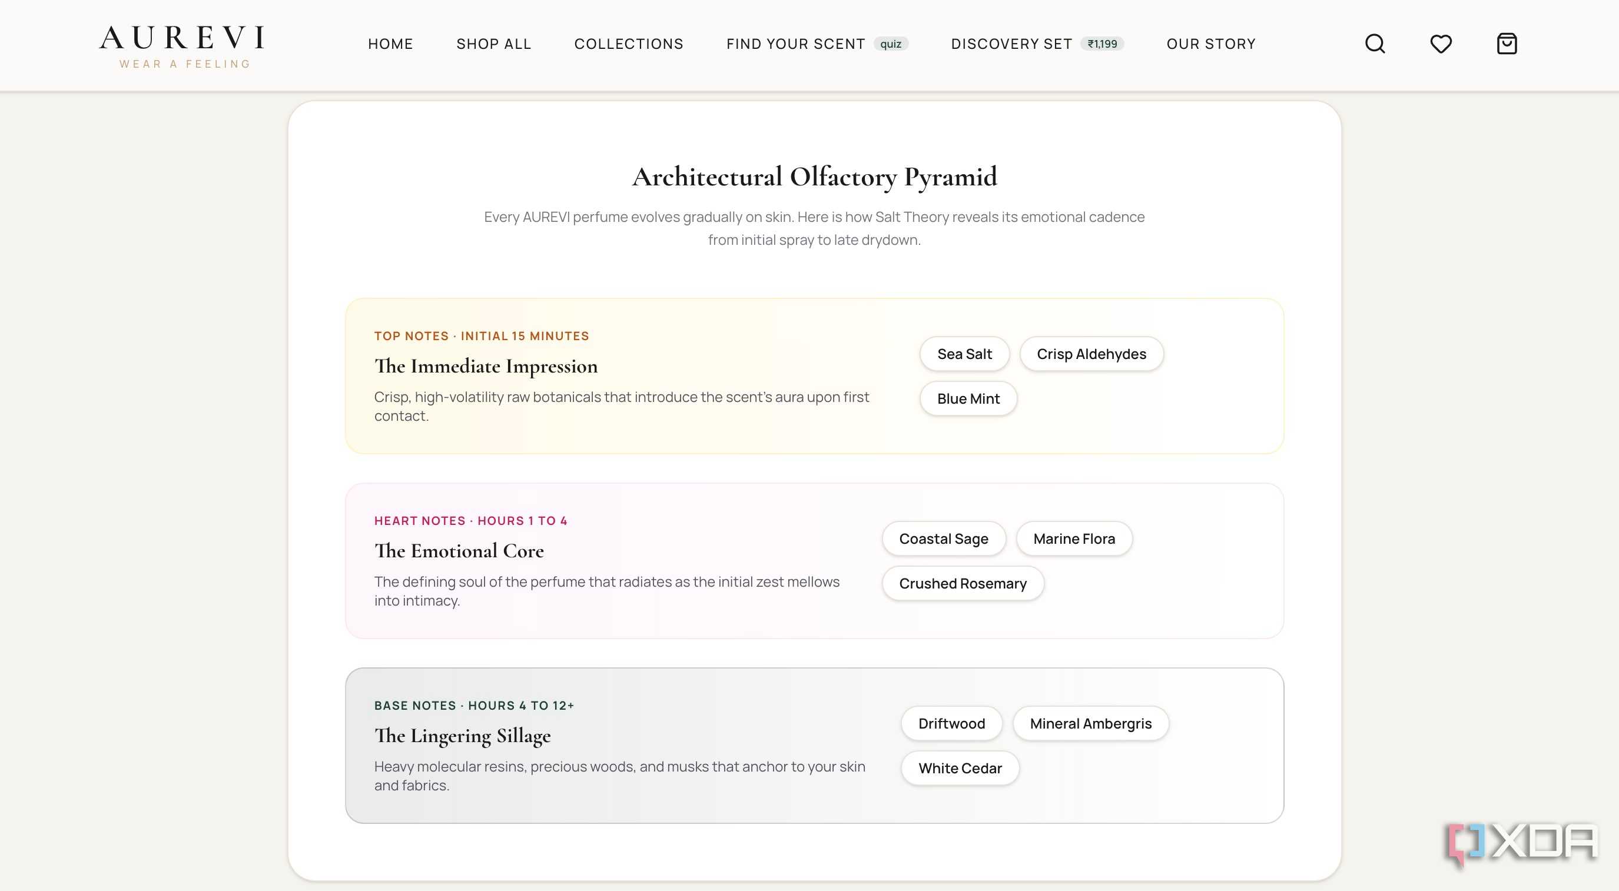Select the Mineral Ambergris note chip

1090,723
